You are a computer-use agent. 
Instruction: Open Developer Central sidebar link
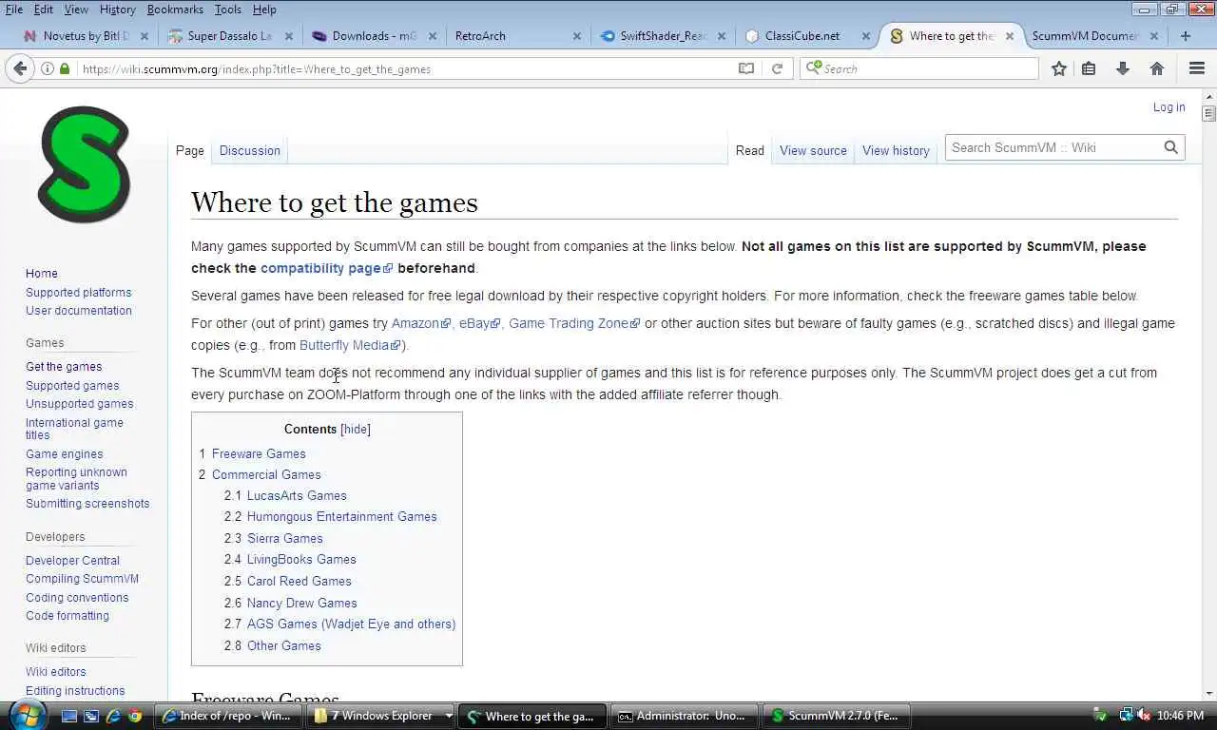tap(72, 561)
